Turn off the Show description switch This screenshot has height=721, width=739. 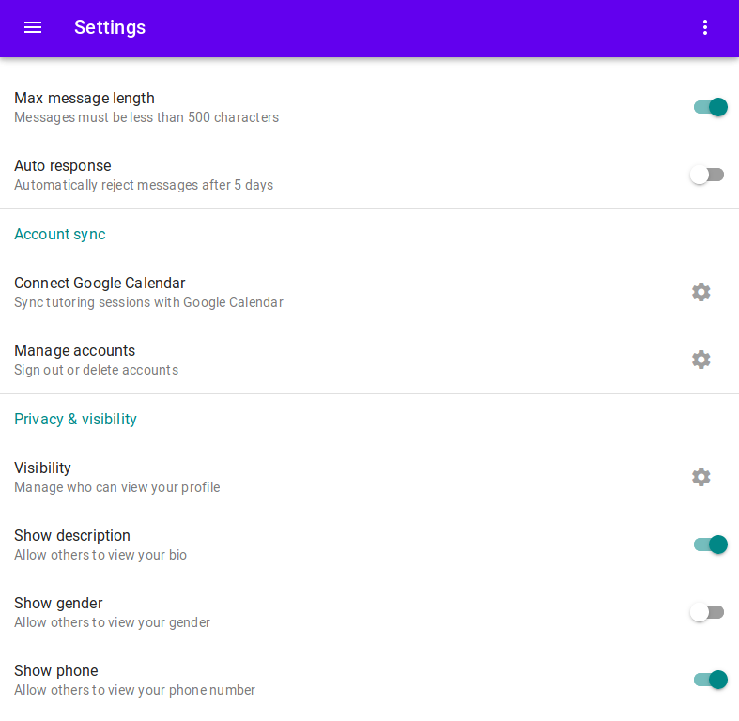[710, 545]
